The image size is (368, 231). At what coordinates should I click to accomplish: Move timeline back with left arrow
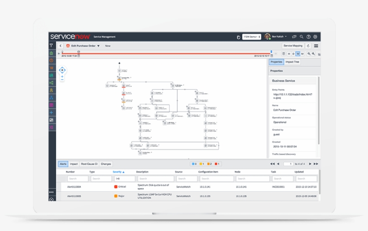point(59,54)
